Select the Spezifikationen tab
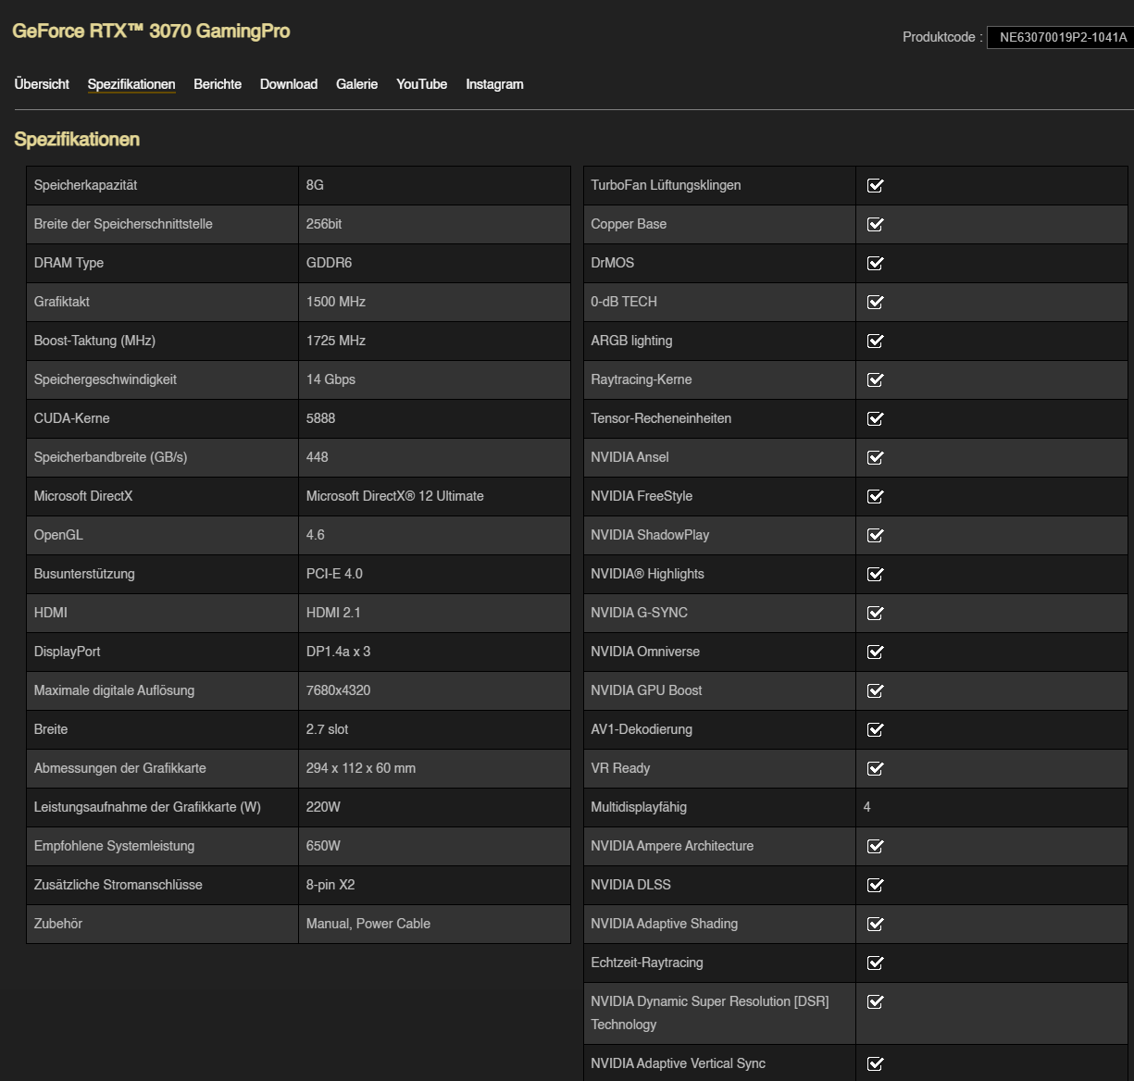1134x1081 pixels. [131, 84]
